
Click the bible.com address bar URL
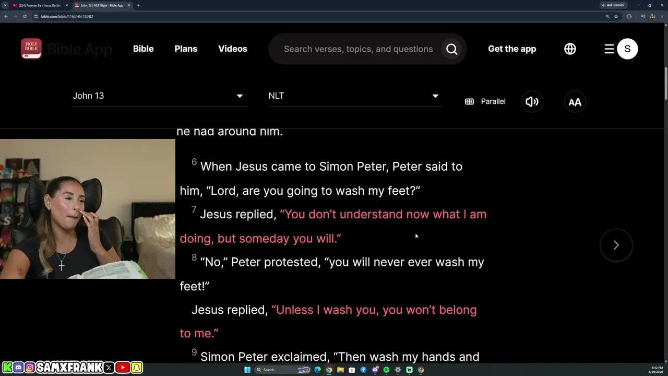pos(67,16)
